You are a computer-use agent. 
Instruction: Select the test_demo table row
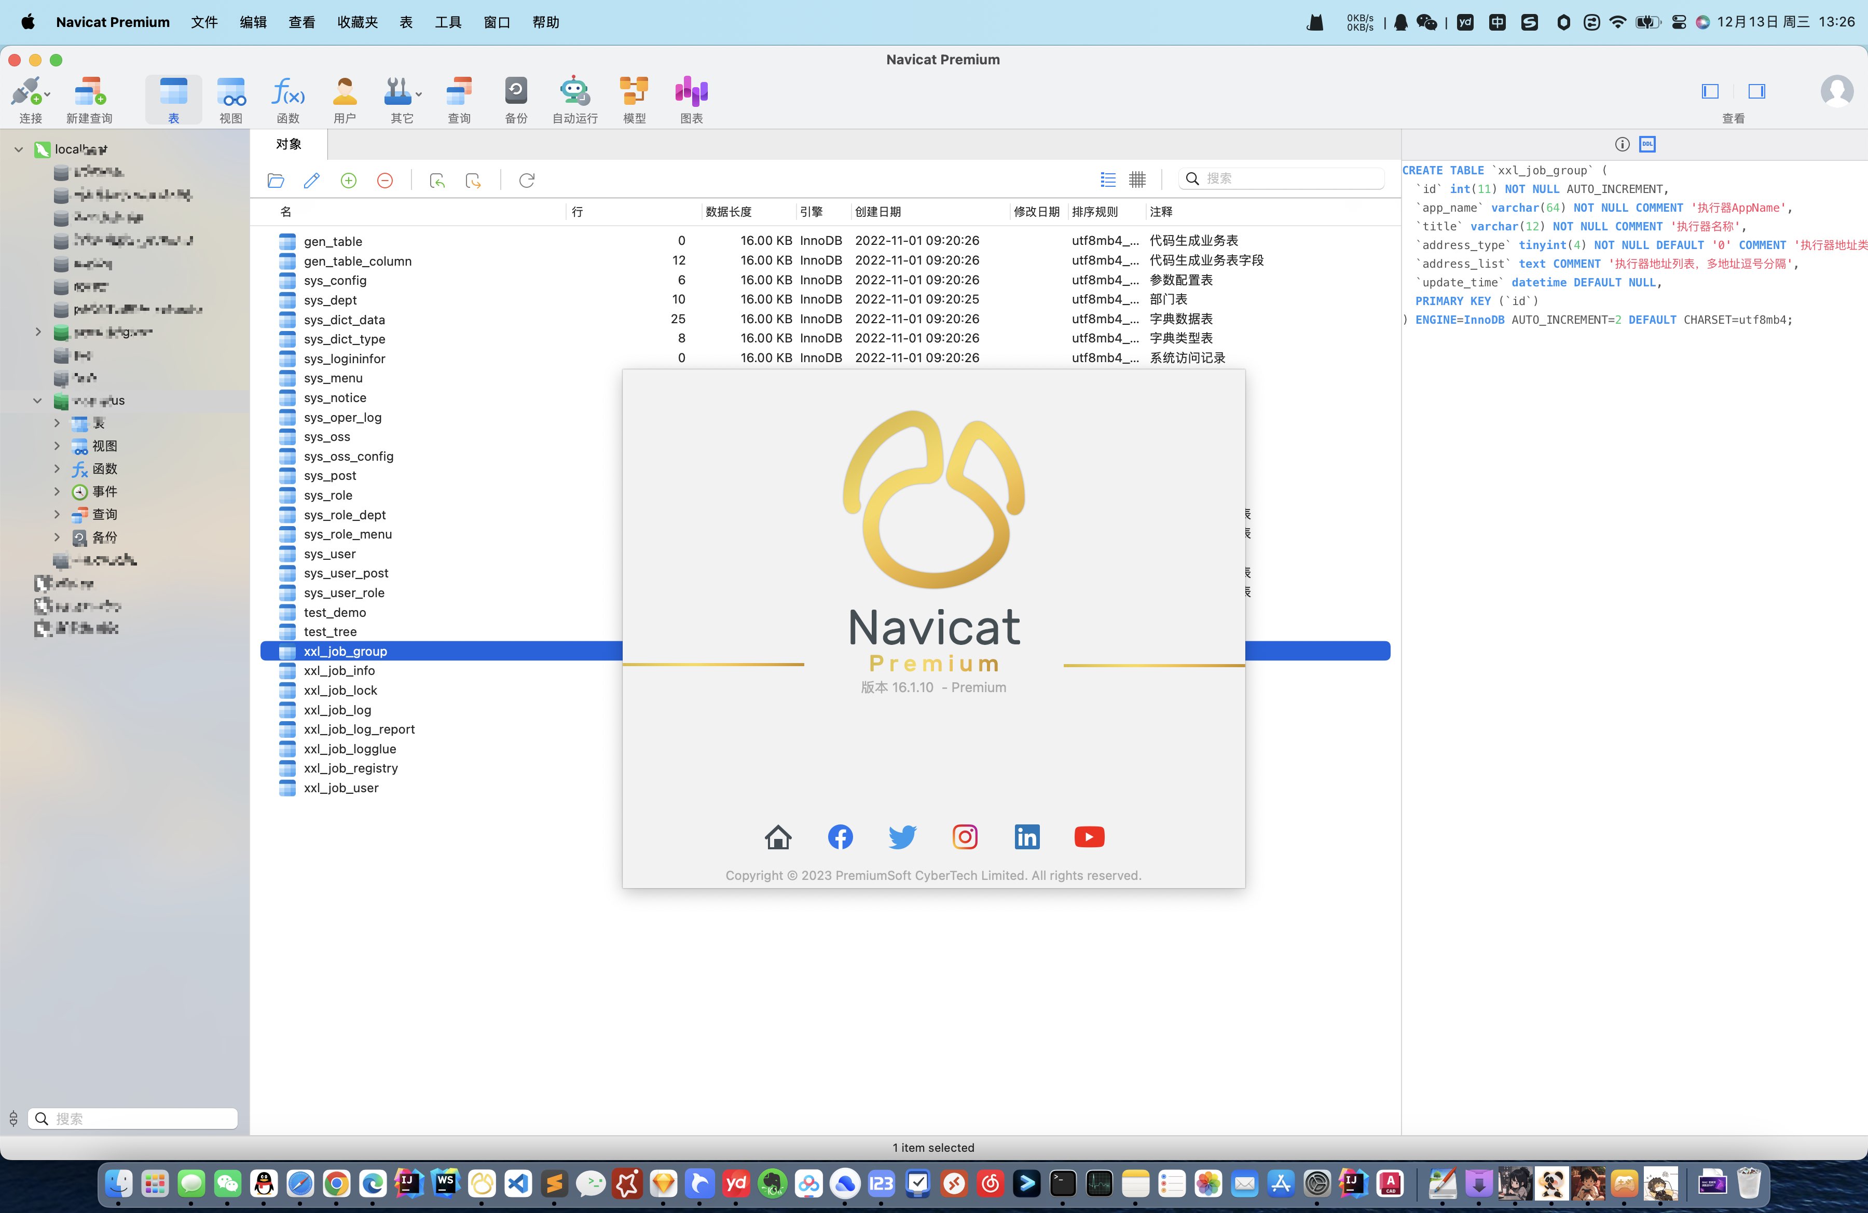[x=825, y=612]
